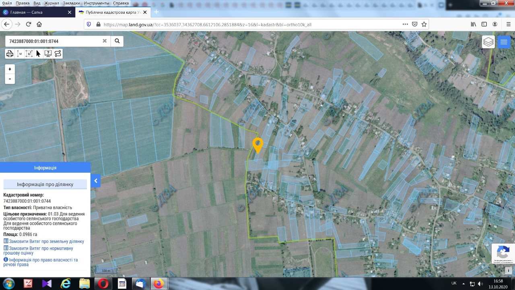This screenshot has height=290, width=515.
Task: Open the map layers panel
Action: (488, 42)
